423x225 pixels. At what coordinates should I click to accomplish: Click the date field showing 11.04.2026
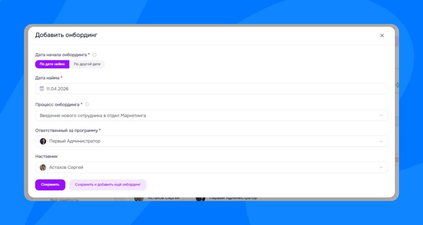[x=211, y=89]
